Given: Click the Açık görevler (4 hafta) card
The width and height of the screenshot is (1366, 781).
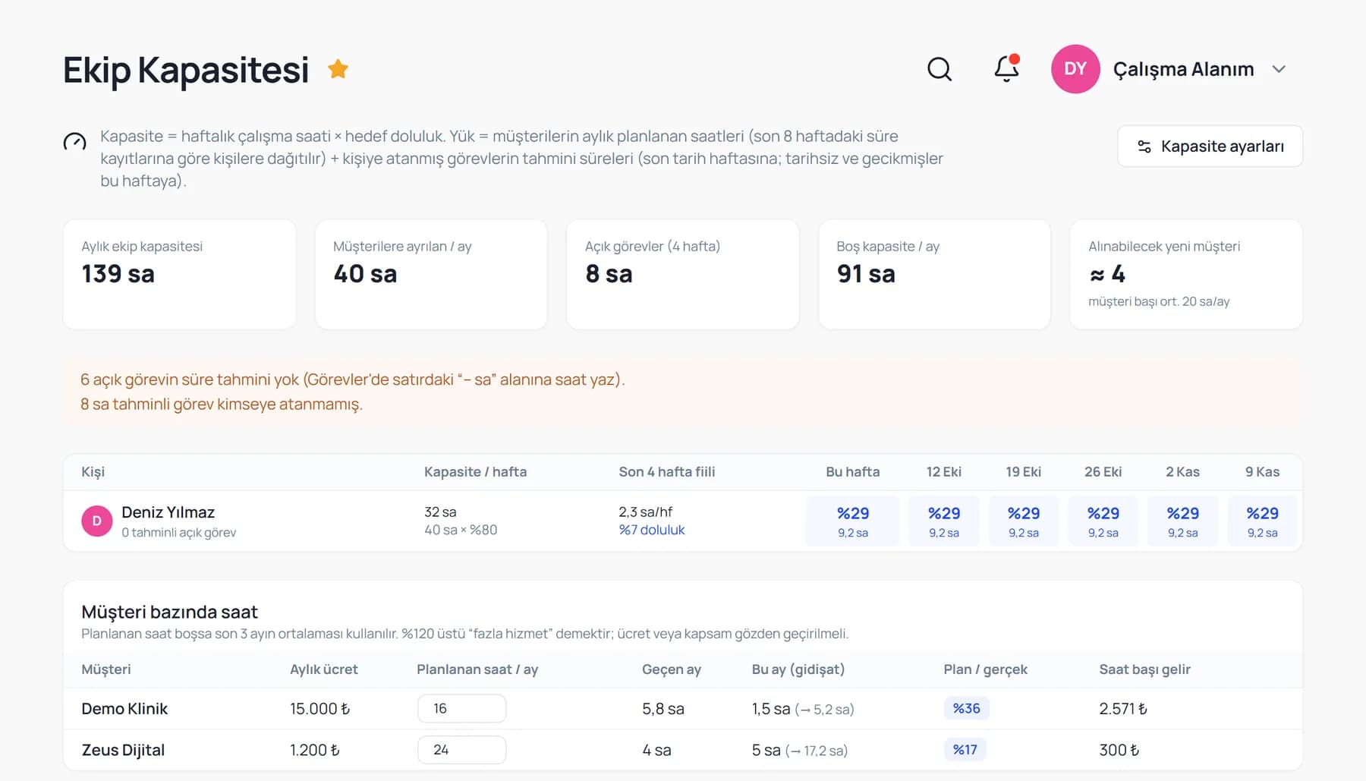Looking at the screenshot, I should [682, 274].
